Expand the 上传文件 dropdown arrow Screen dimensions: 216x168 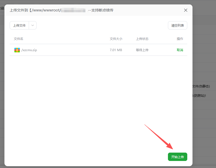33,25
